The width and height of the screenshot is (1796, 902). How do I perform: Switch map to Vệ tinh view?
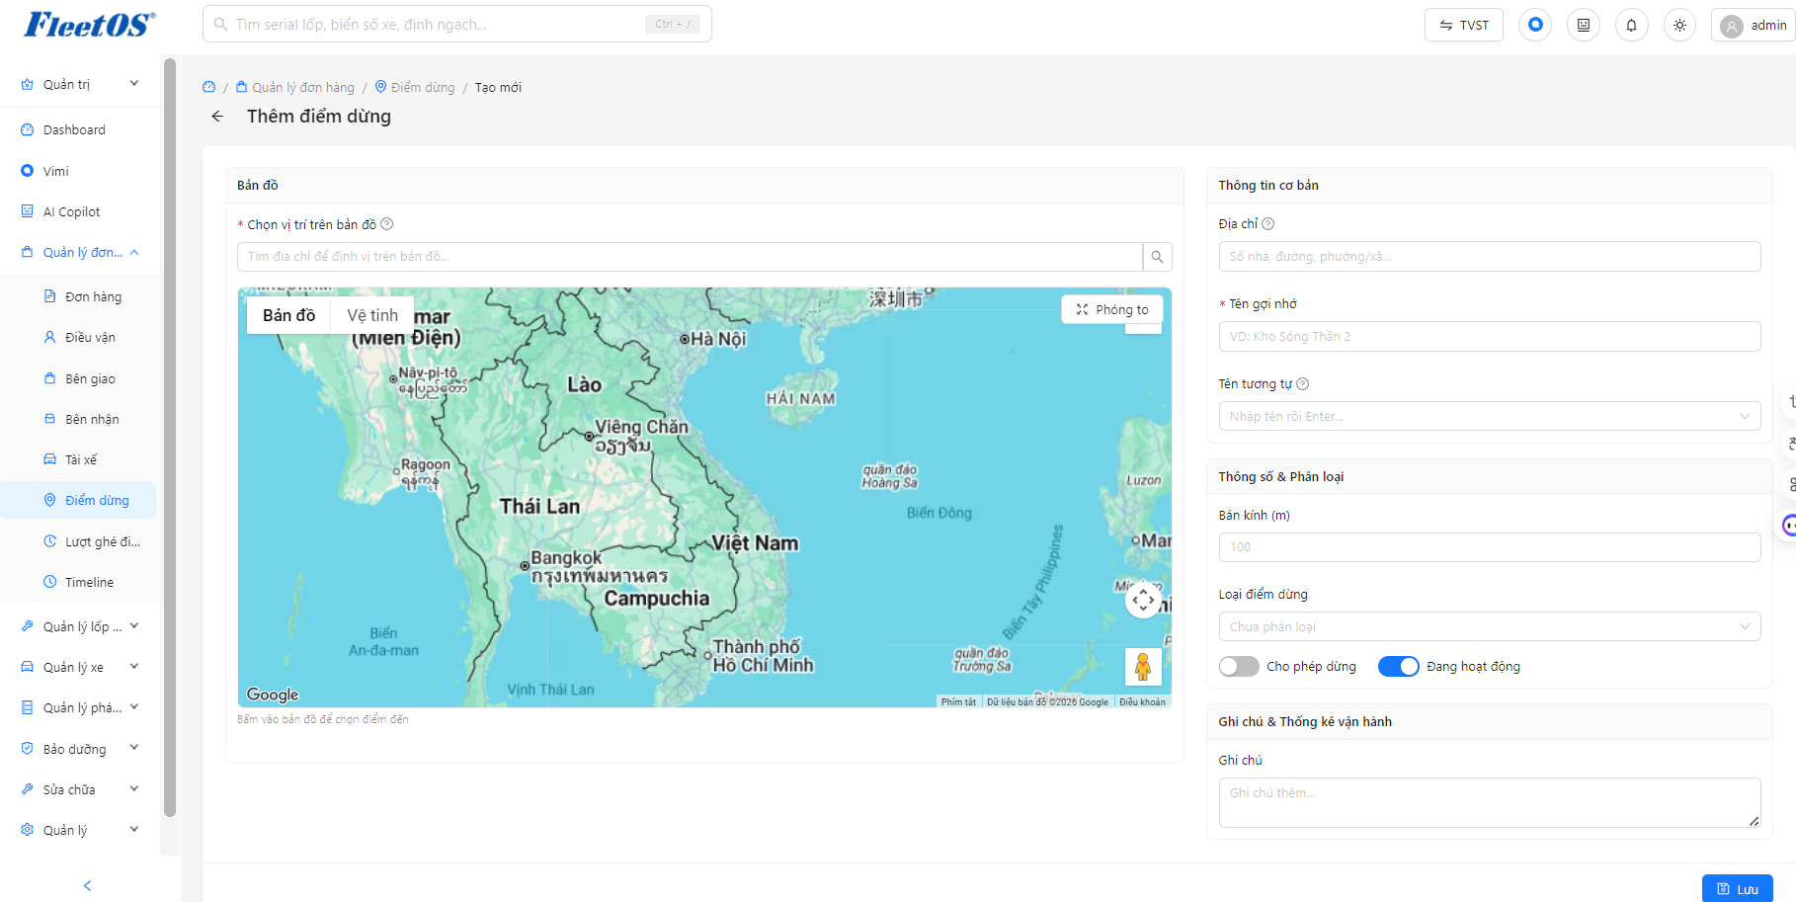pos(372,315)
